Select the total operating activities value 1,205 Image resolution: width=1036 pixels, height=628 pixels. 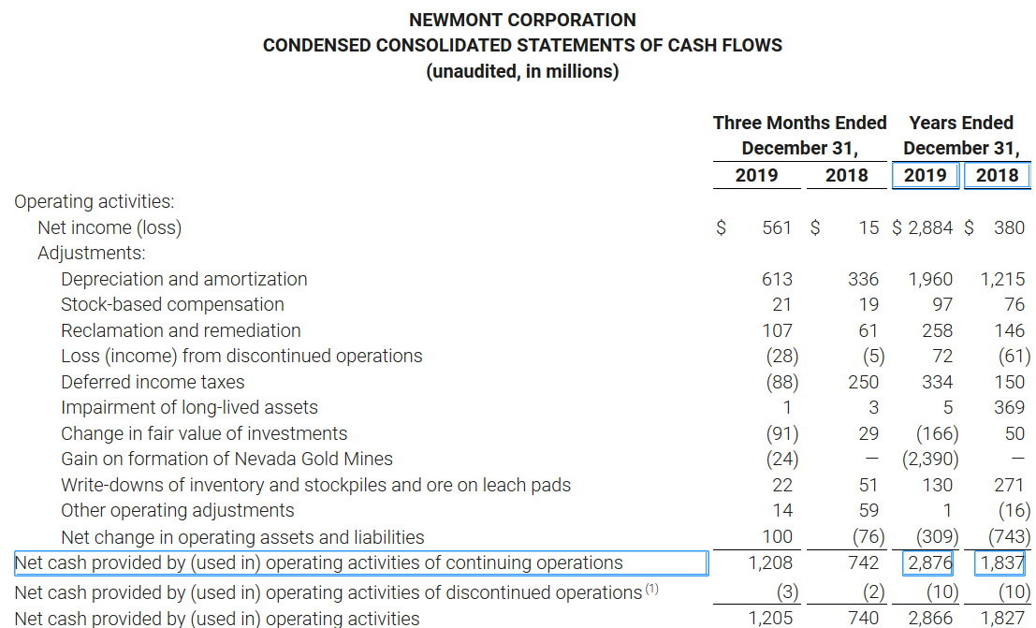pos(769,618)
